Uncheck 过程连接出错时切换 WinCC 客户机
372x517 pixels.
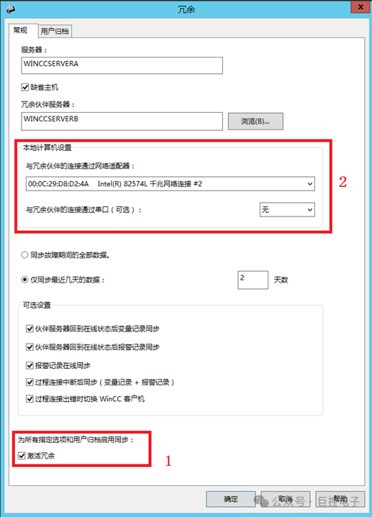click(x=30, y=399)
